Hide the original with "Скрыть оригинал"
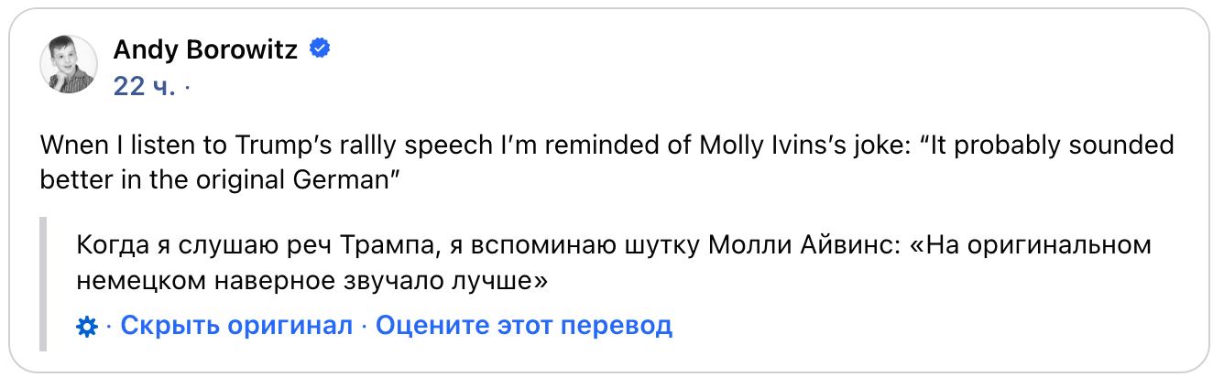Screen dimensions: 1224x388 click(236, 325)
